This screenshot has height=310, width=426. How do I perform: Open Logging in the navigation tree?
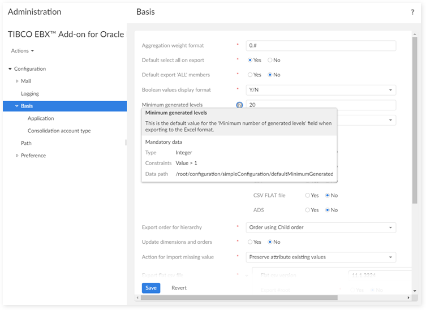point(30,94)
